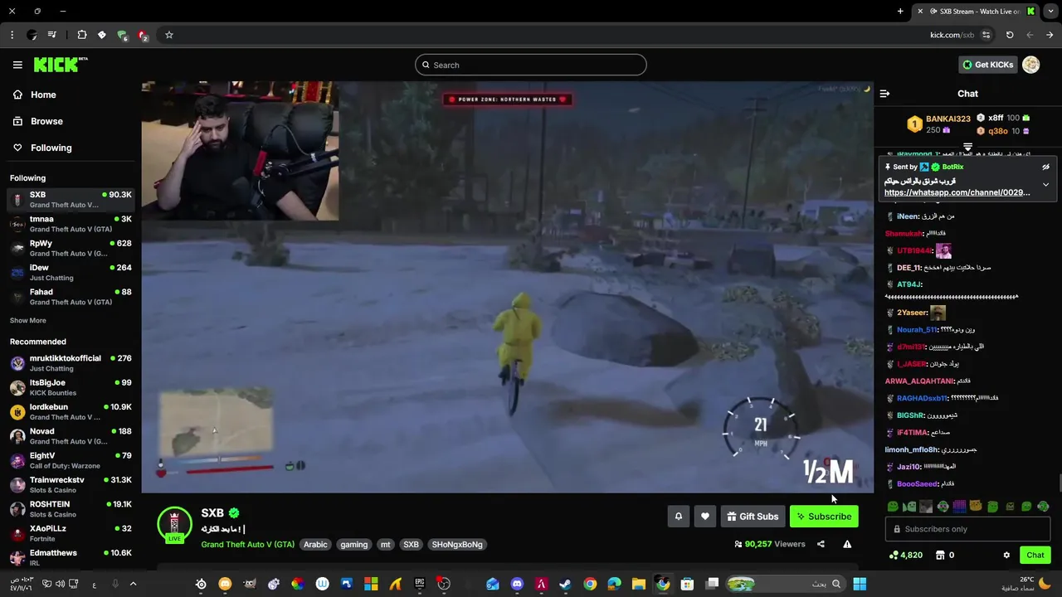Click the Get KICKs button
The width and height of the screenshot is (1062, 597).
tap(987, 65)
